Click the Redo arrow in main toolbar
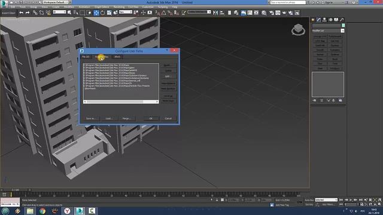The height and width of the screenshot is (215, 383). (x=28, y=13)
